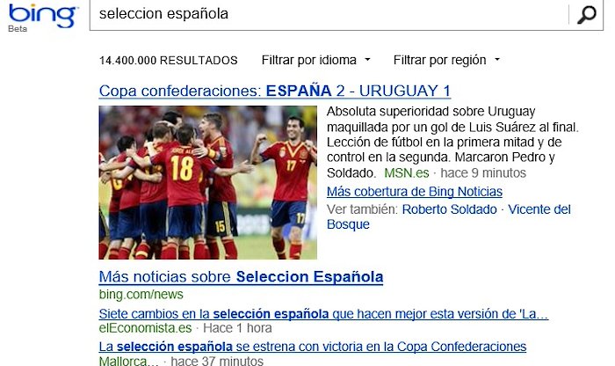Click the elEconomista.es source label

145,328
